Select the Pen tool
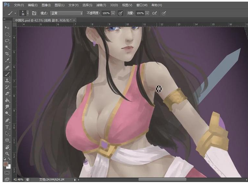 coord(7,120)
